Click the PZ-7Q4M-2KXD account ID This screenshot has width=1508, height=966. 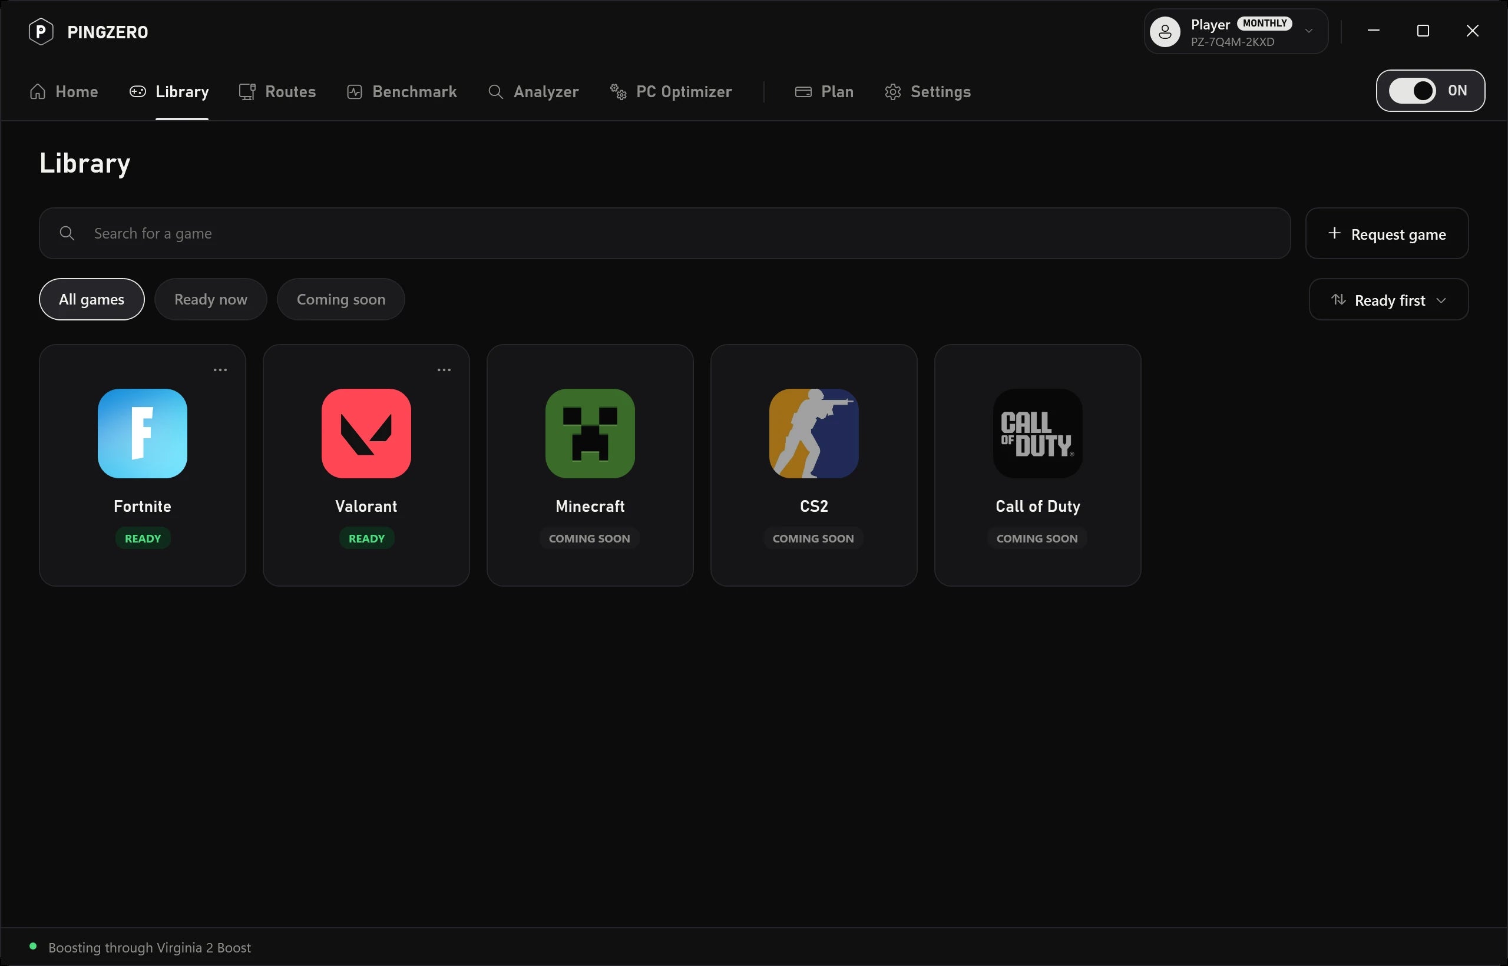[x=1233, y=42]
